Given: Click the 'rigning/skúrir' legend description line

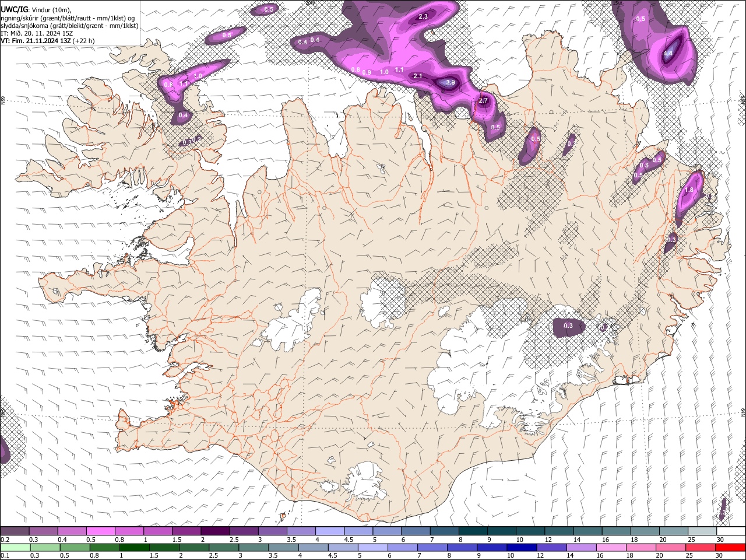Looking at the screenshot, I should (x=68, y=18).
